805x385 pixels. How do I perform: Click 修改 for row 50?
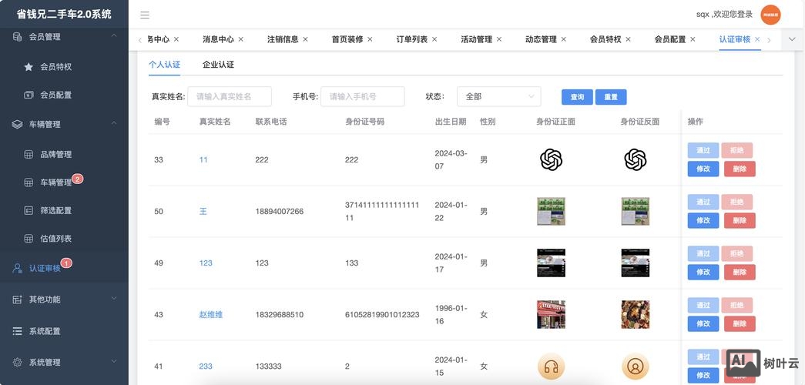click(x=703, y=221)
